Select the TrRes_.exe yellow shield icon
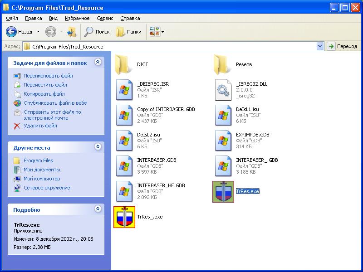The width and height of the screenshot is (363, 272). pos(124,217)
